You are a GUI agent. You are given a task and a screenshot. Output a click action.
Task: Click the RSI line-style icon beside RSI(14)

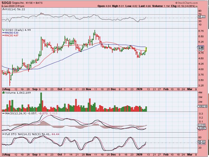pos(4,9)
